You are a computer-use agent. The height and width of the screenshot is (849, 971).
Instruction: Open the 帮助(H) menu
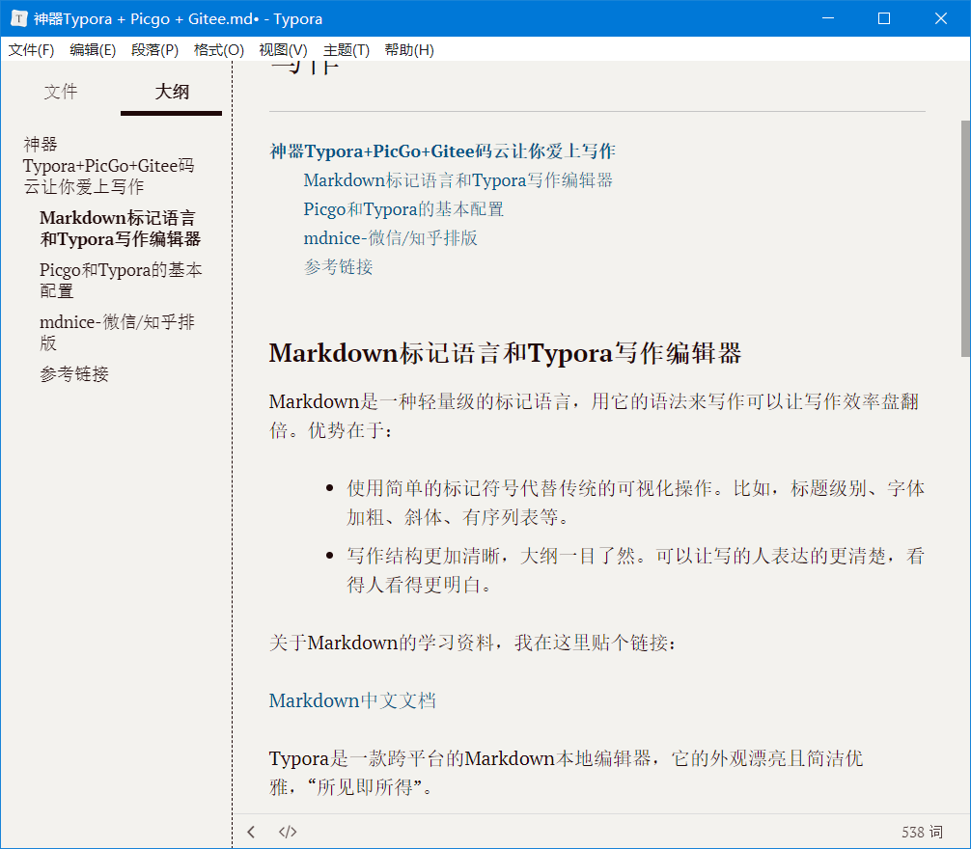click(x=409, y=50)
